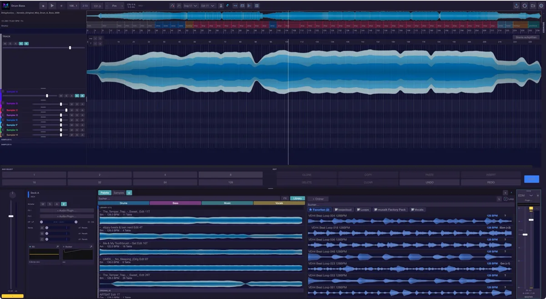
Task: Click the list-view icon beside the Samples tab
Action: [129, 193]
